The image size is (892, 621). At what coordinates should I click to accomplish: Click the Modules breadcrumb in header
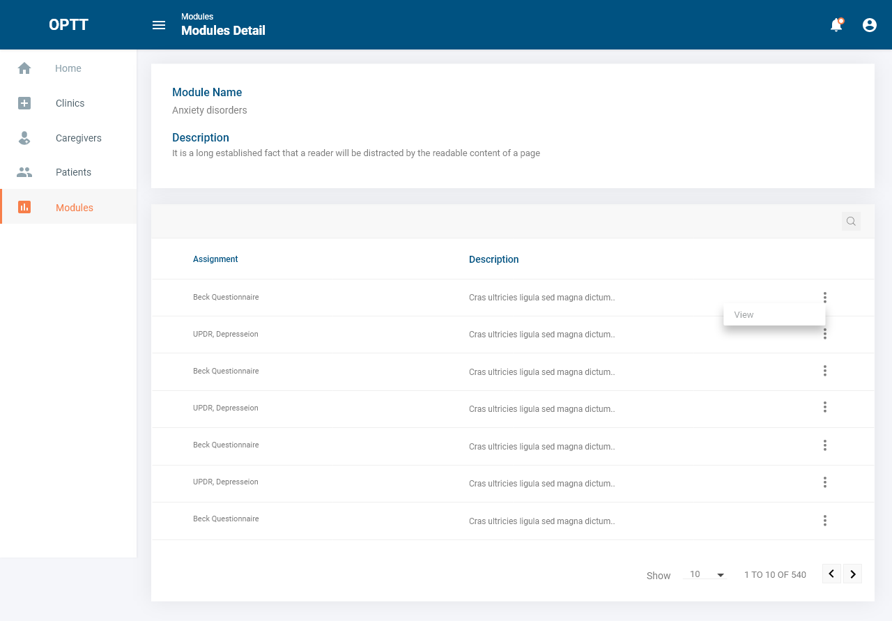pos(197,17)
